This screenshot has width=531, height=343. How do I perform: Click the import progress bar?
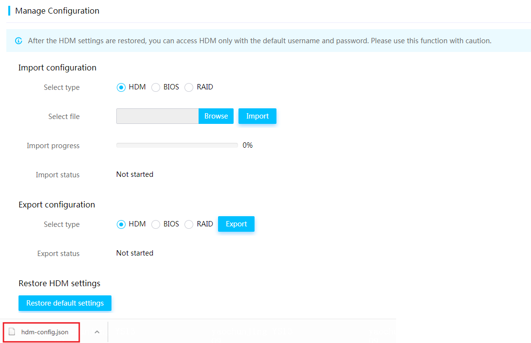point(177,145)
